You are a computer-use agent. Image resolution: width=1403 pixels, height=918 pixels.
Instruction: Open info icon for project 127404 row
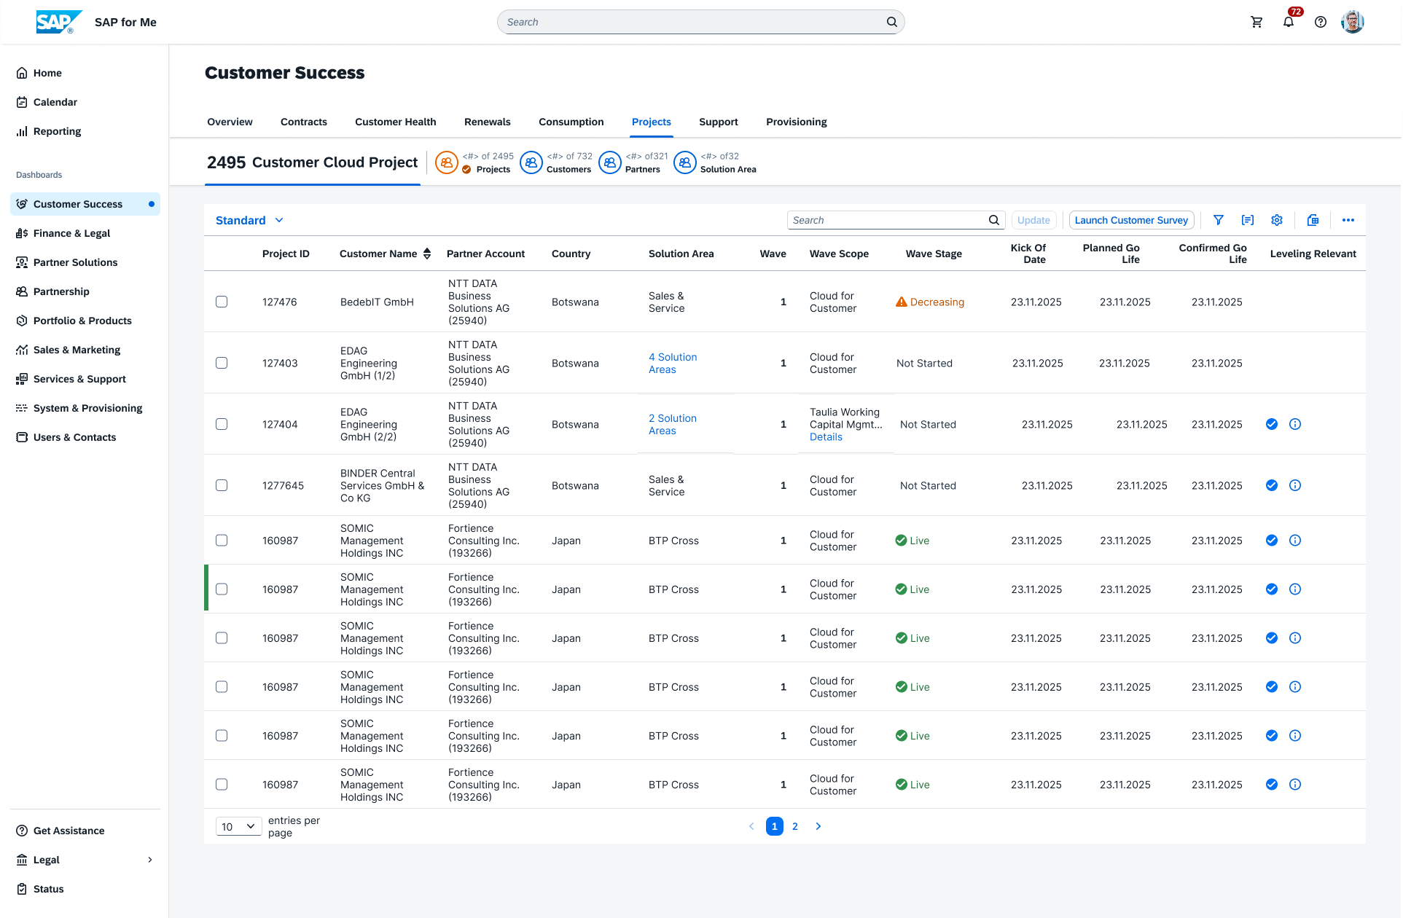pos(1295,424)
